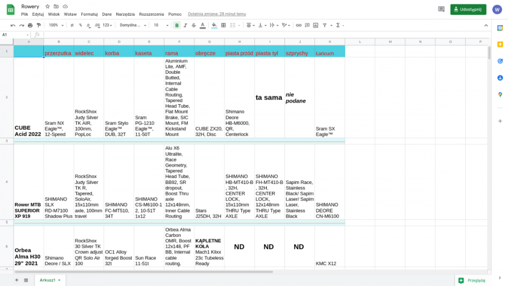Open the font family dropdown
The width and height of the screenshot is (508, 286).
pyautogui.click(x=133, y=25)
